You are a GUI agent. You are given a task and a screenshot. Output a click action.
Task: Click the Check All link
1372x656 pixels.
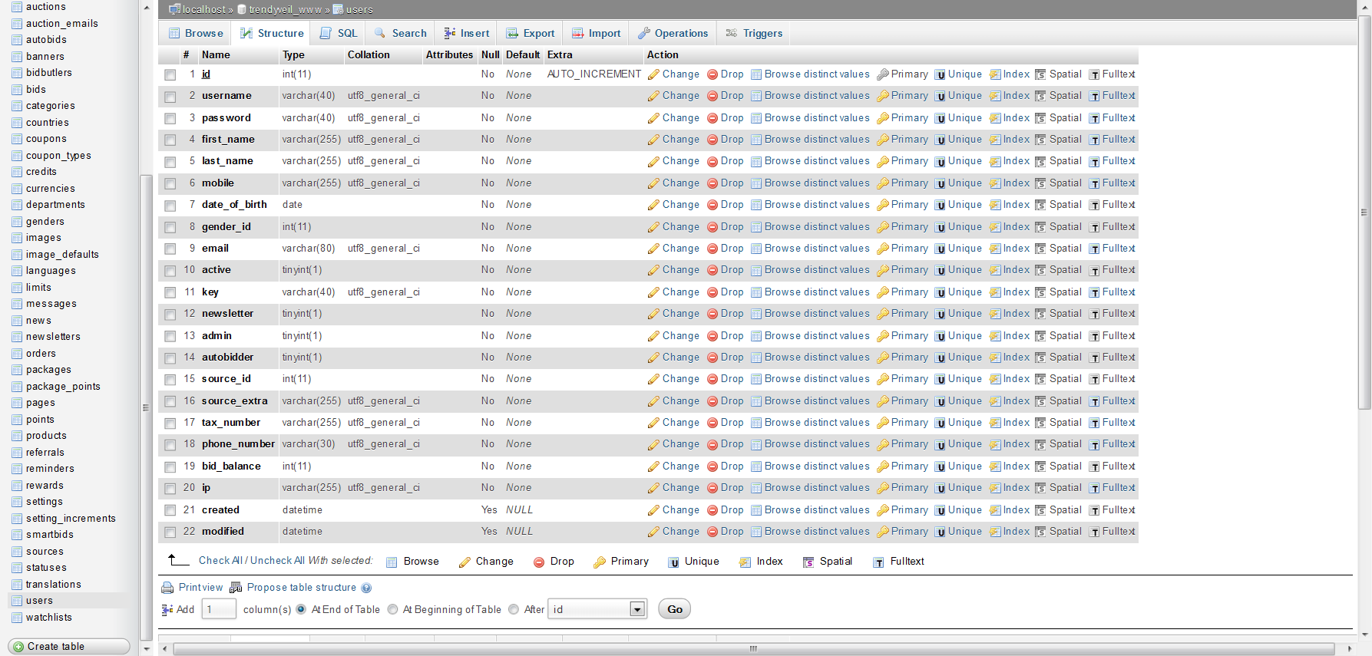(220, 561)
